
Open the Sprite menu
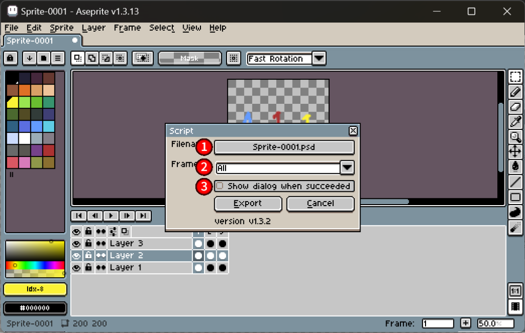(62, 28)
